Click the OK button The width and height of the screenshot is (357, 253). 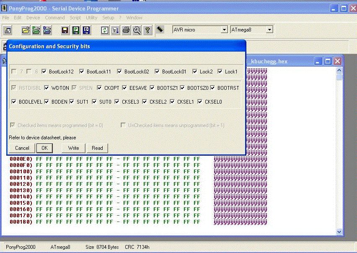click(x=44, y=148)
